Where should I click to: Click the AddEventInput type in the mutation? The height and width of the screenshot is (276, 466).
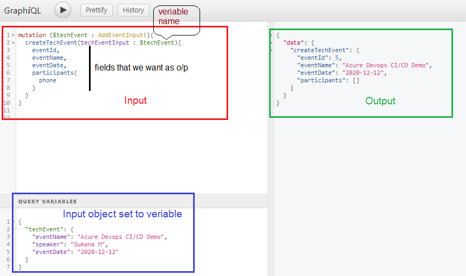click(x=120, y=35)
